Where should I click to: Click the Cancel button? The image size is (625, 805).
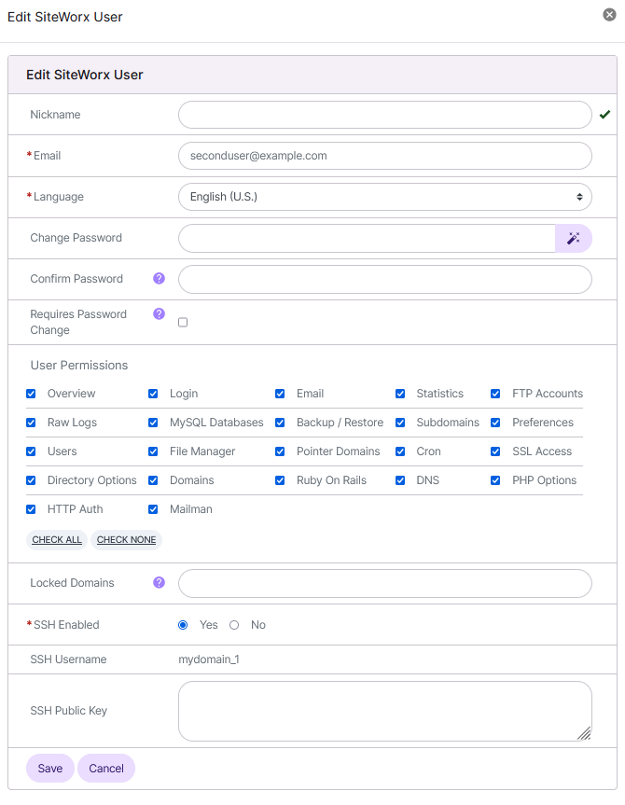pos(105,769)
